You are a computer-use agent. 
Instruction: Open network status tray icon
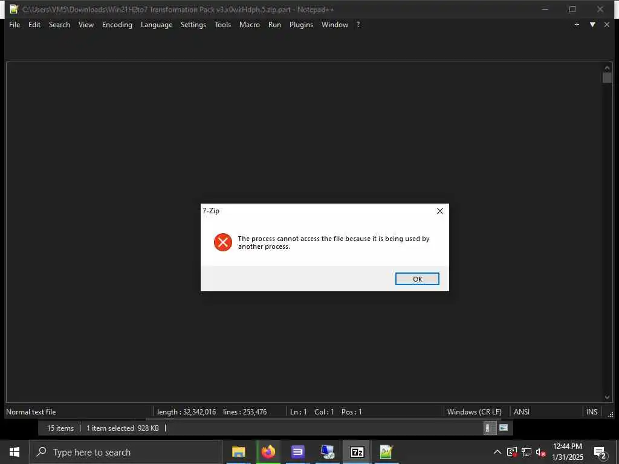[527, 452]
